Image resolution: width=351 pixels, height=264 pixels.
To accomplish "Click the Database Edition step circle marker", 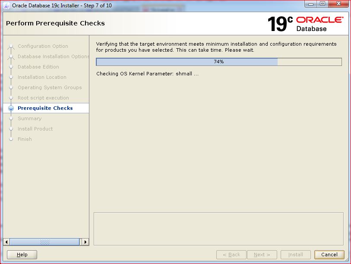I will tap(11, 67).
